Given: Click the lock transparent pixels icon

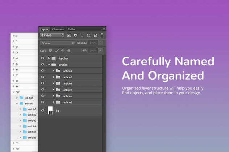Looking at the screenshot, I should [x=51, y=51].
